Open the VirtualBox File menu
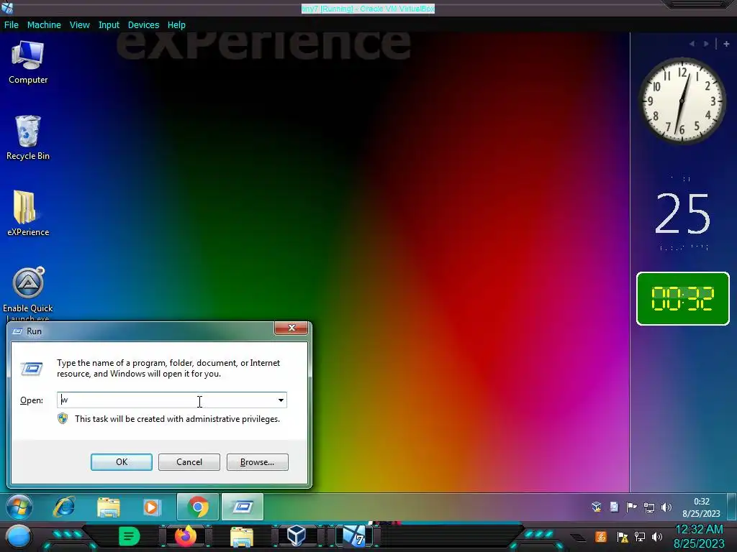 (12, 25)
